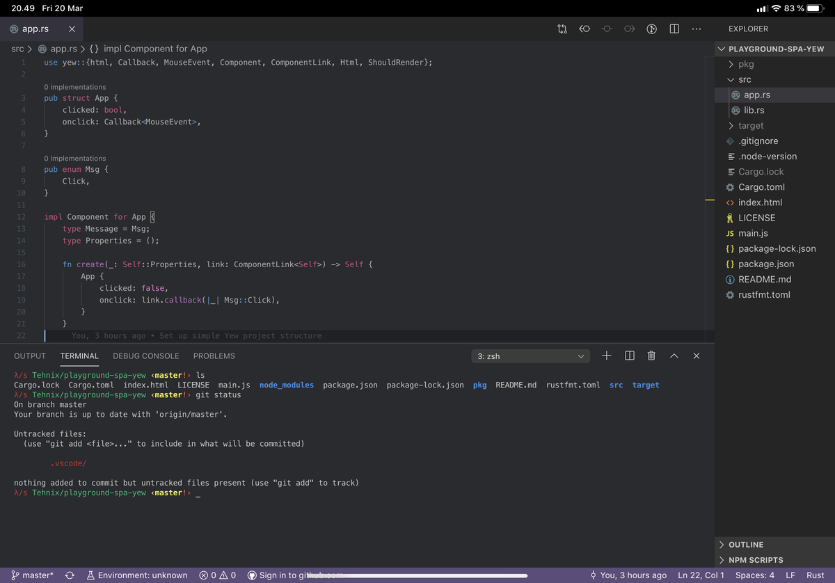The image size is (835, 583).
Task: Click the Split Terminal icon
Action: point(629,356)
